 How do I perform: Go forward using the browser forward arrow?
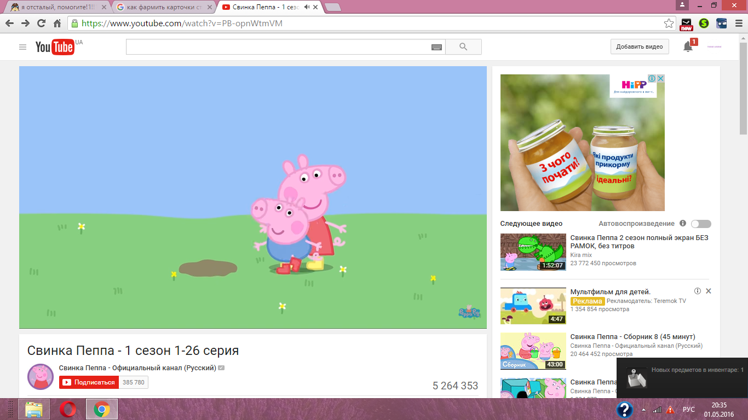coord(25,24)
